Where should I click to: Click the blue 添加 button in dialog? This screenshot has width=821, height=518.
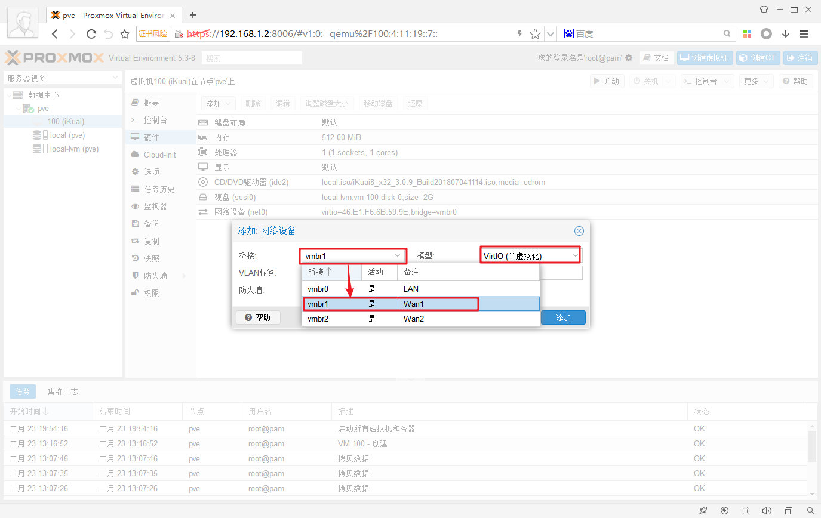(x=563, y=317)
